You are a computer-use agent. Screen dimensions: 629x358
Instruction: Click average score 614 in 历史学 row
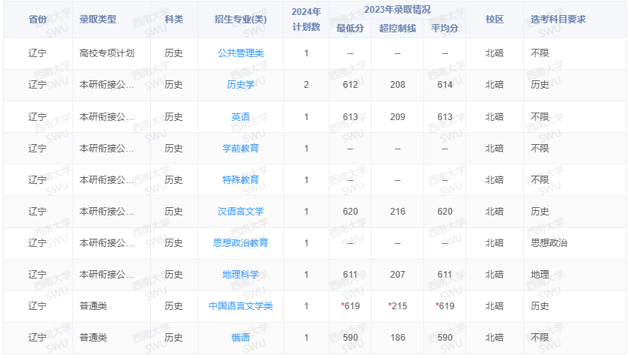(445, 85)
